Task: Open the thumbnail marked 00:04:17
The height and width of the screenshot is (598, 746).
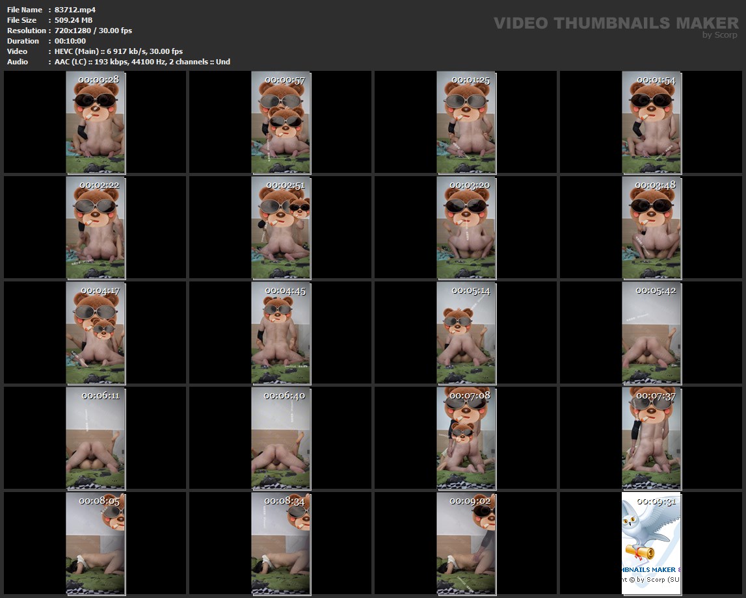Action: [x=95, y=333]
